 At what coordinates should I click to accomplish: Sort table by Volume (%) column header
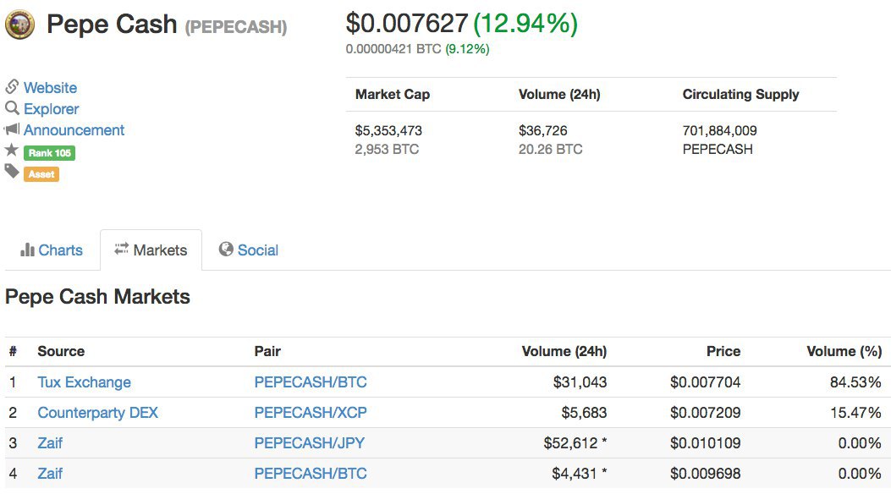coord(844,352)
